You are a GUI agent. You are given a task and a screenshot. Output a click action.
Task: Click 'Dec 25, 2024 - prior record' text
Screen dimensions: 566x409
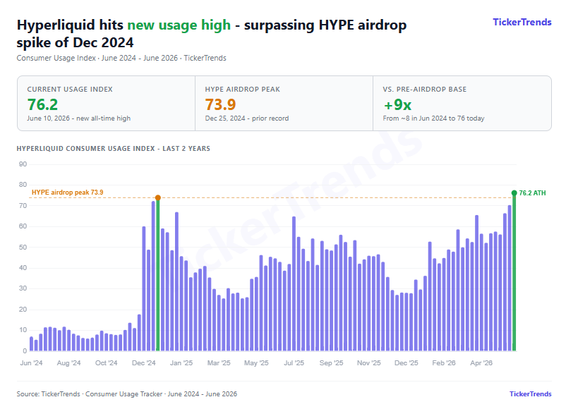point(247,118)
